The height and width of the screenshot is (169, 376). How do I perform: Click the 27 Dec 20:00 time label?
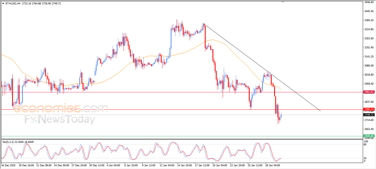click(79, 165)
